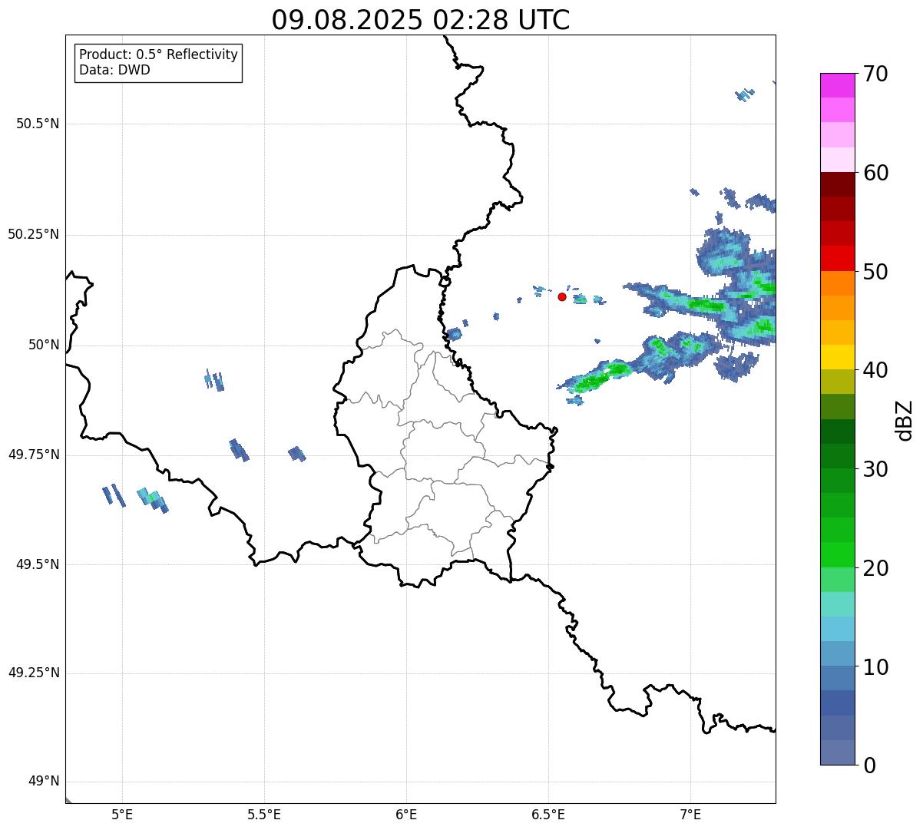Image resolution: width=923 pixels, height=830 pixels.
Task: Click the 6.5°E longitude label
Action: (548, 815)
